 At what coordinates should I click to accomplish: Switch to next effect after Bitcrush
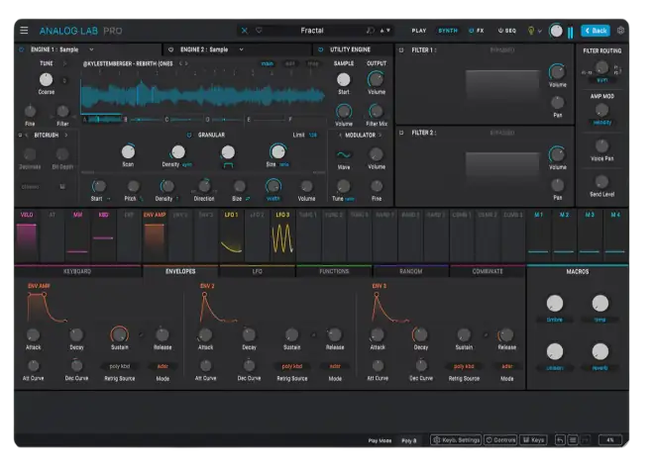click(66, 136)
